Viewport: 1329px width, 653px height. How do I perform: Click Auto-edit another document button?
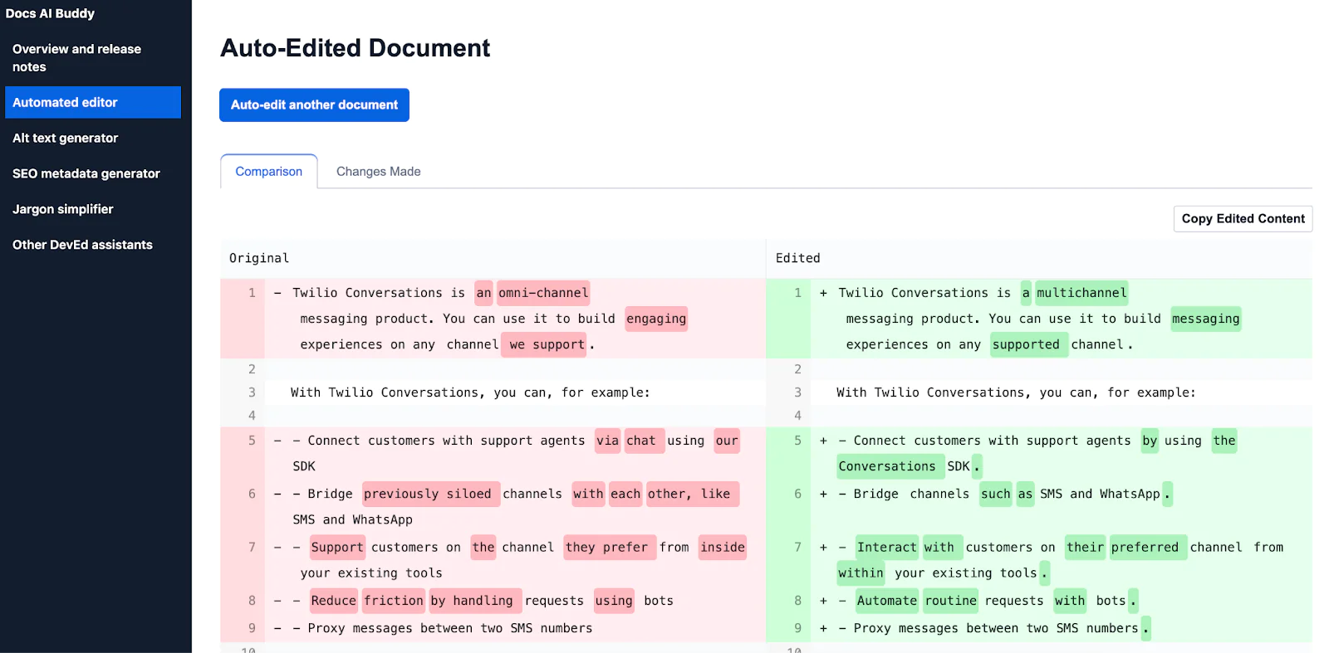tap(314, 105)
